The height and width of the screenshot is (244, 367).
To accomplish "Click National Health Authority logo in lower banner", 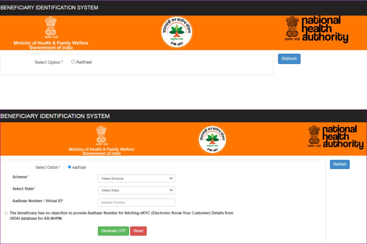I will tap(335, 137).
